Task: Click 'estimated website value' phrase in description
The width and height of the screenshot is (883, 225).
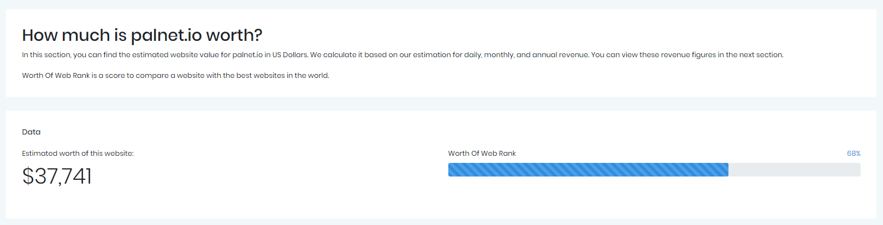Action: [x=175, y=55]
